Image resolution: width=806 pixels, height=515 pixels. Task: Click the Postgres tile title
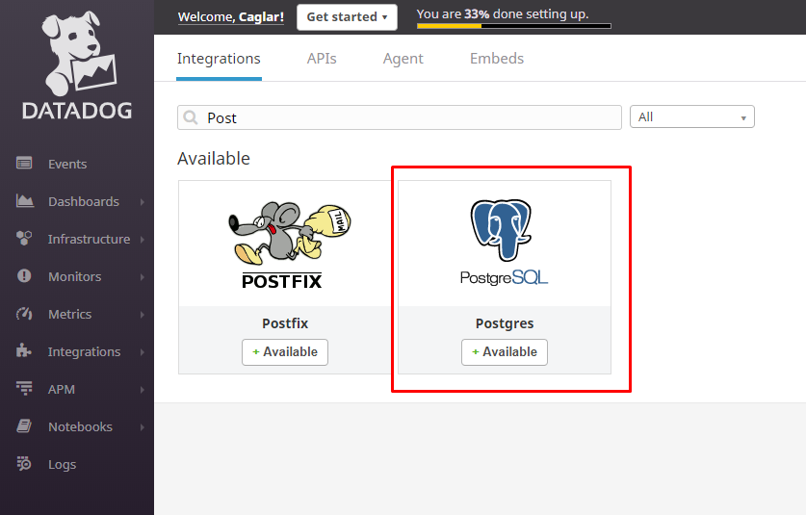(x=505, y=323)
